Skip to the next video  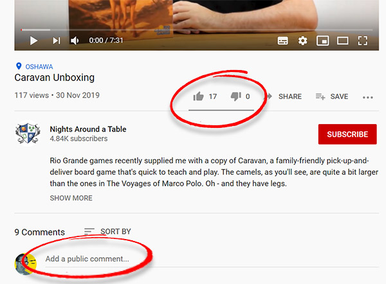(x=57, y=40)
